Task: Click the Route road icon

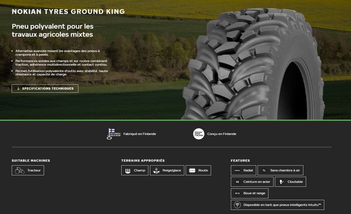Action: (192, 171)
